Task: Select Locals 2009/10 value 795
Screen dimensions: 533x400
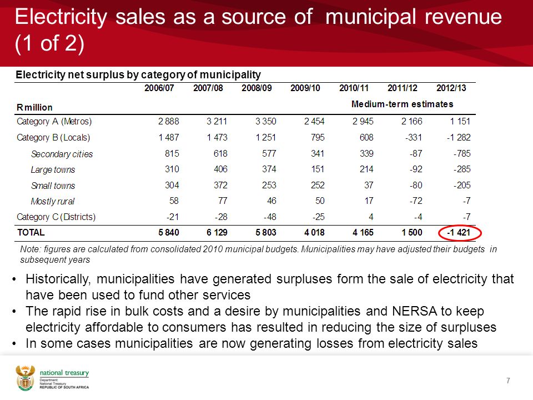Action: [x=318, y=137]
